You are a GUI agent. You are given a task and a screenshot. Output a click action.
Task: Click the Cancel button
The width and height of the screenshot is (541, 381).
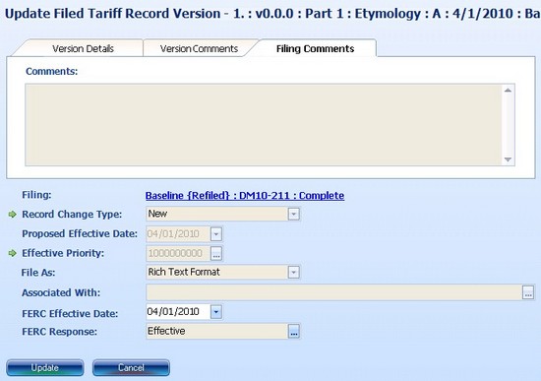131,367
